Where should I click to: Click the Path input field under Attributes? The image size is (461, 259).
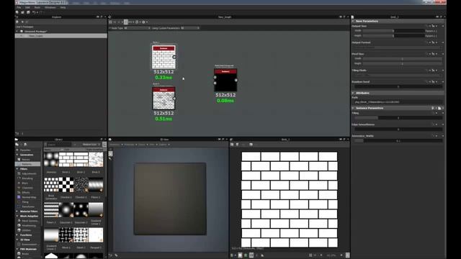pos(398,102)
